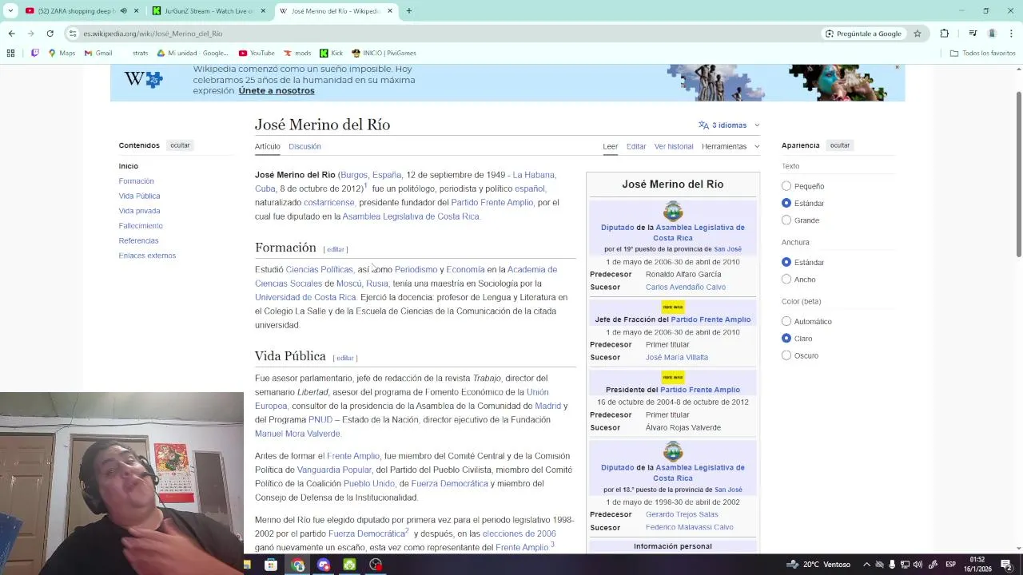Select the Claro color option

point(786,339)
